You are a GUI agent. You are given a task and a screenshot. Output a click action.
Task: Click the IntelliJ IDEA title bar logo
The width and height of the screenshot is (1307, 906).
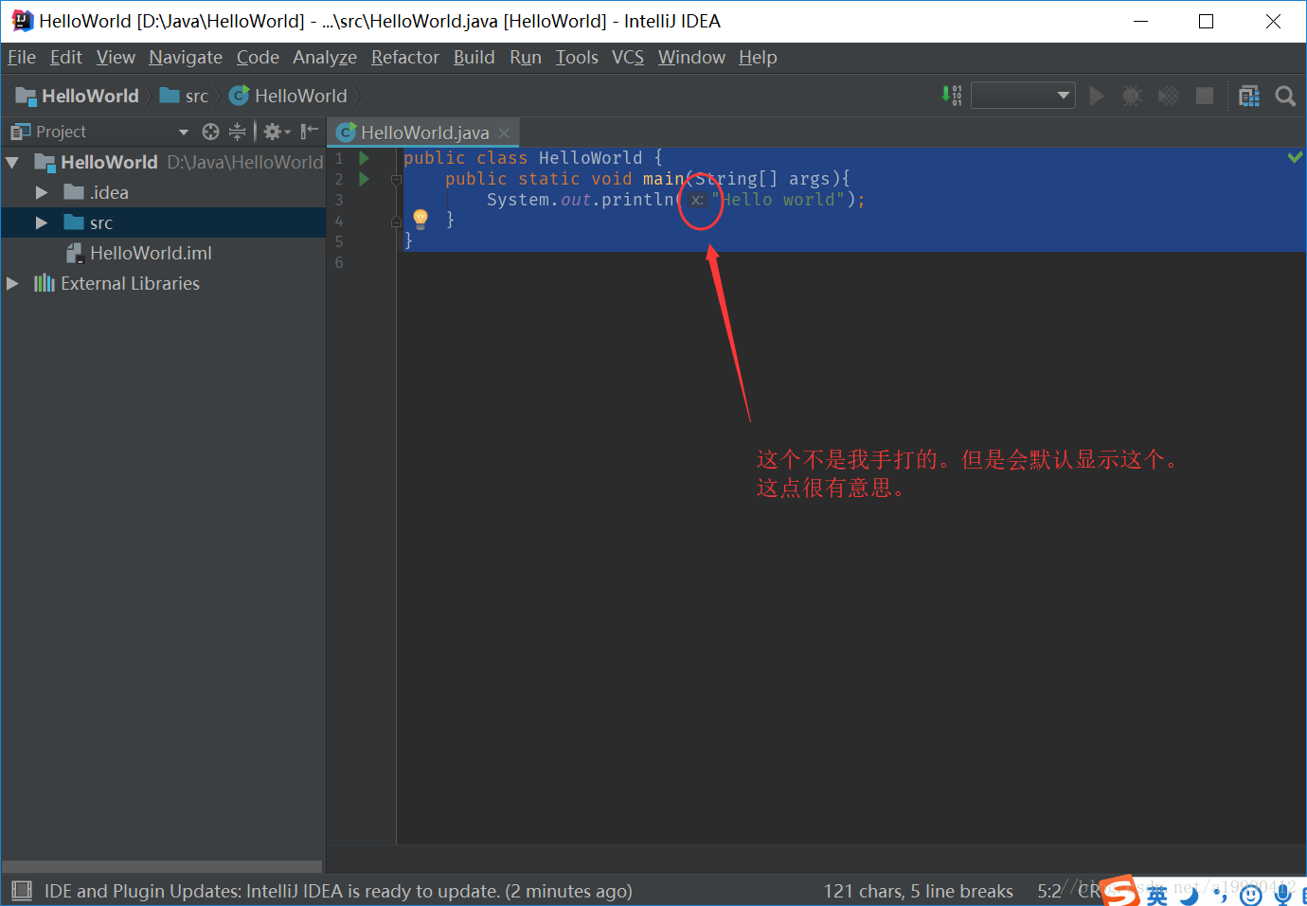point(23,21)
